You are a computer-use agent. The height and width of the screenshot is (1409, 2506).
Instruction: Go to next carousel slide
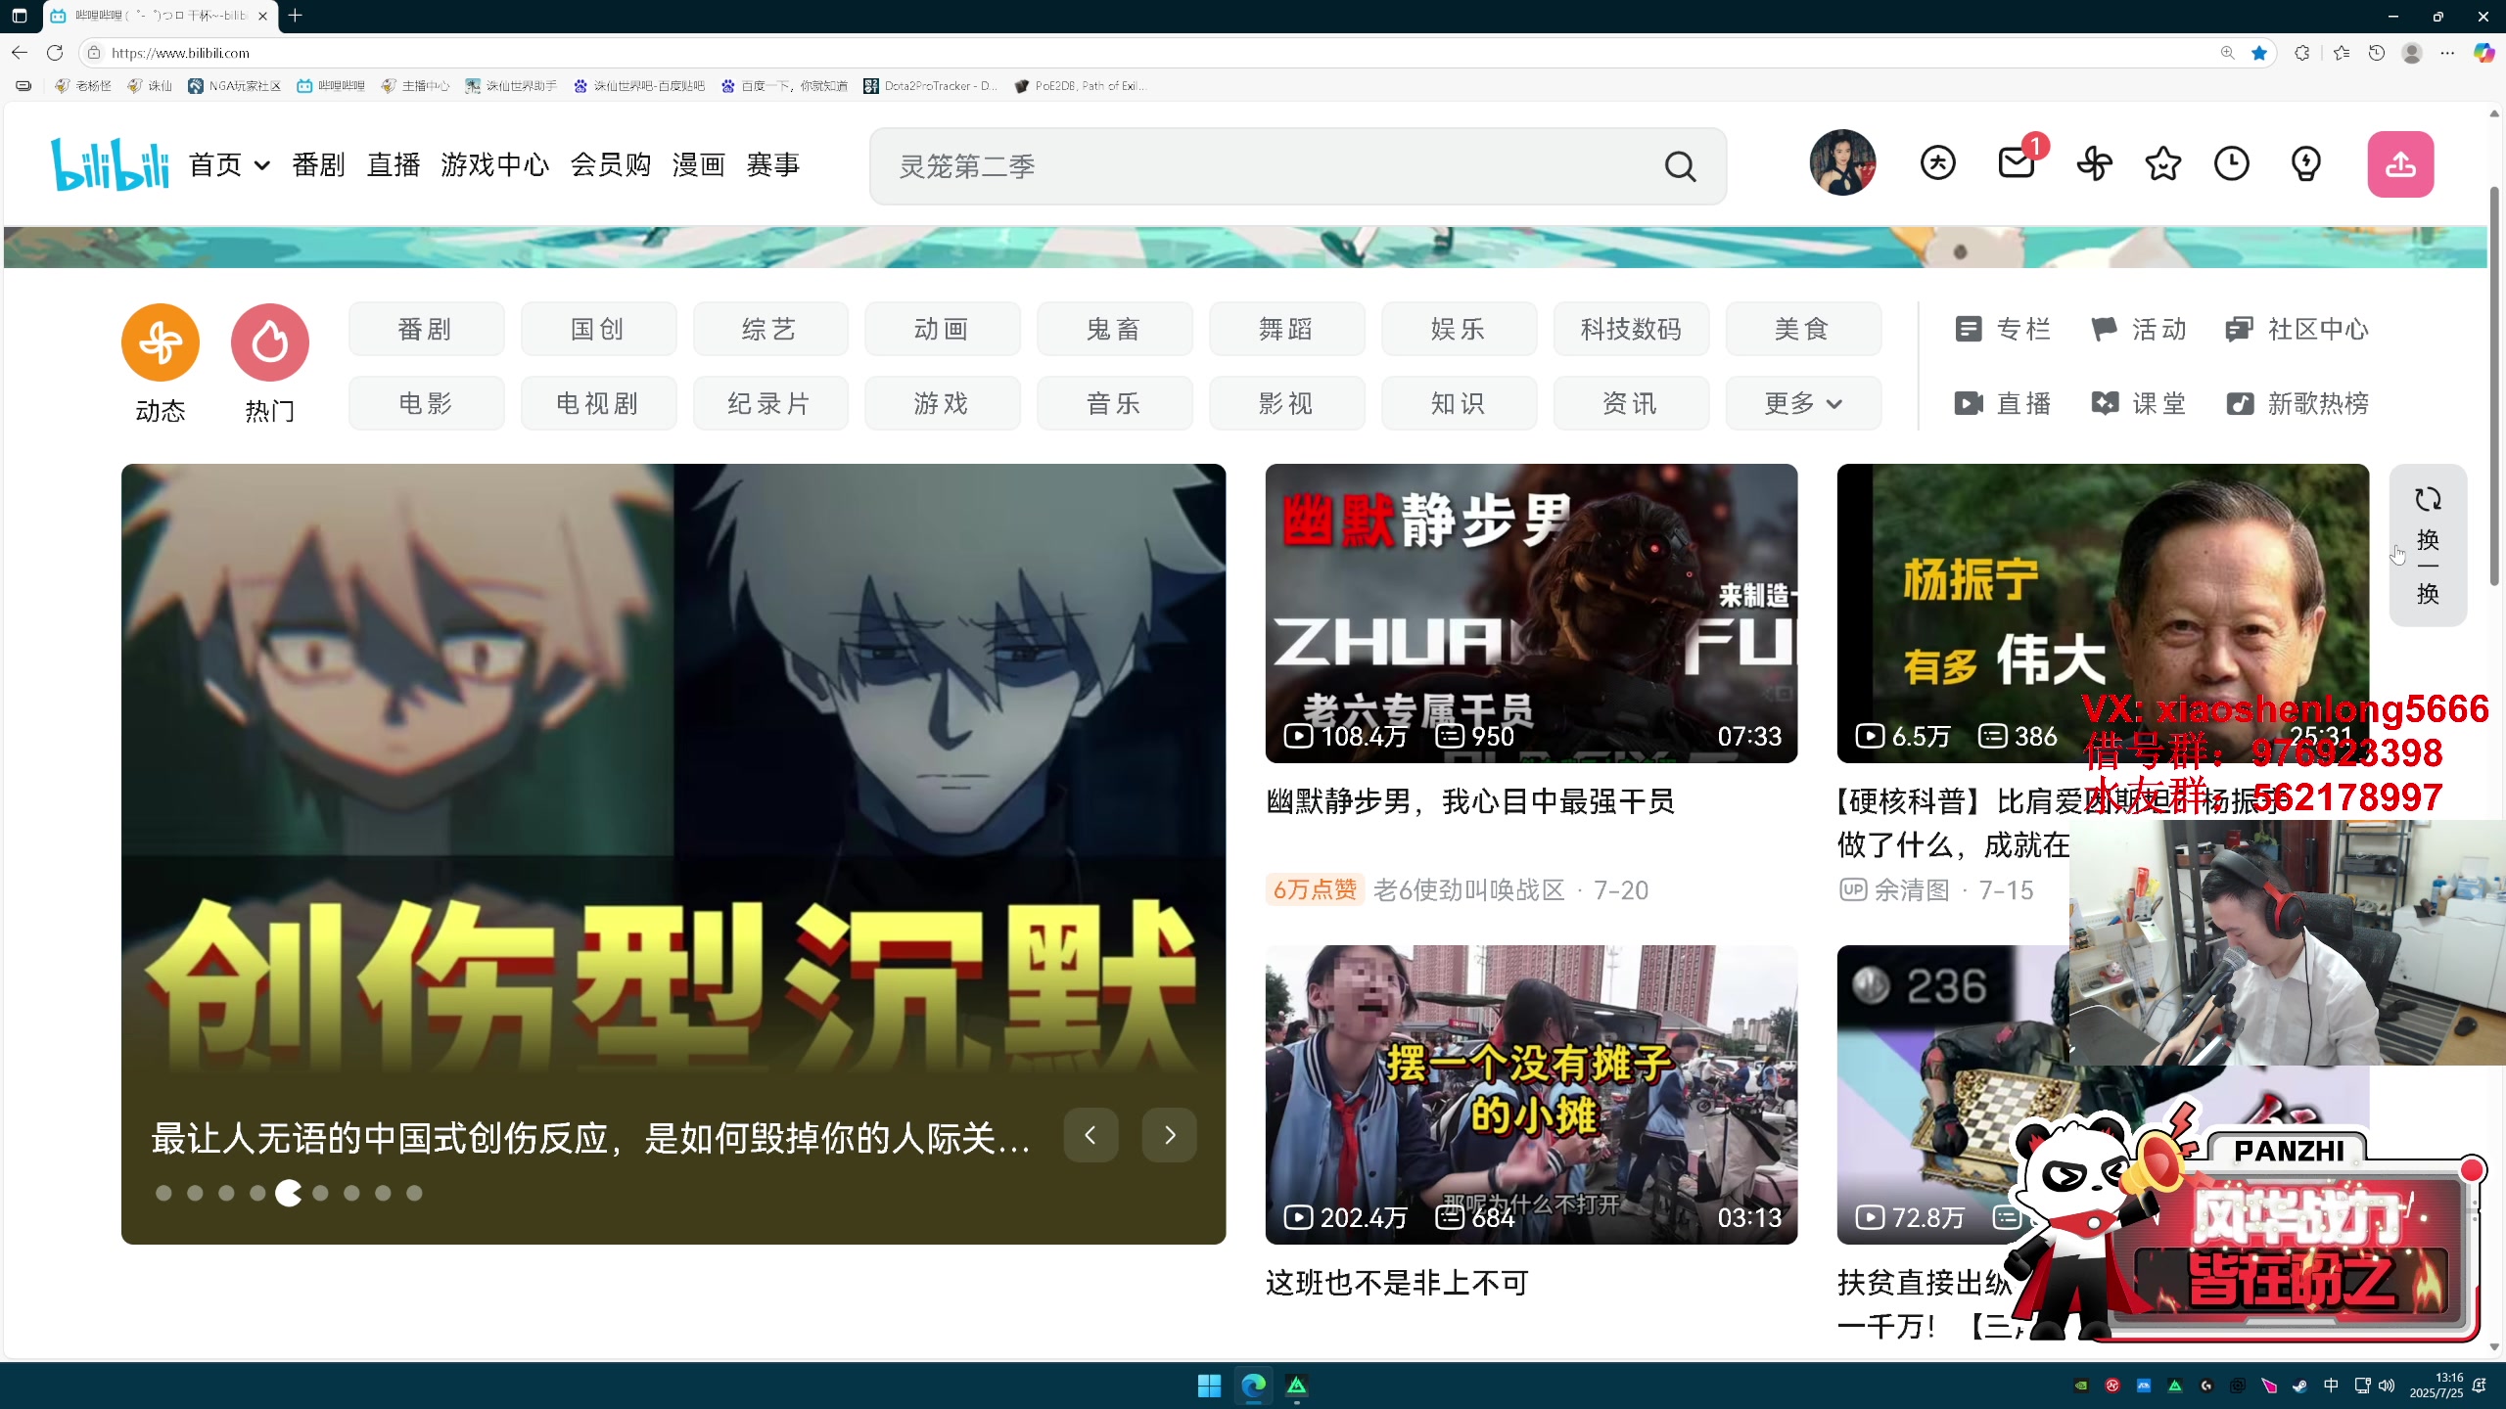point(1170,1135)
